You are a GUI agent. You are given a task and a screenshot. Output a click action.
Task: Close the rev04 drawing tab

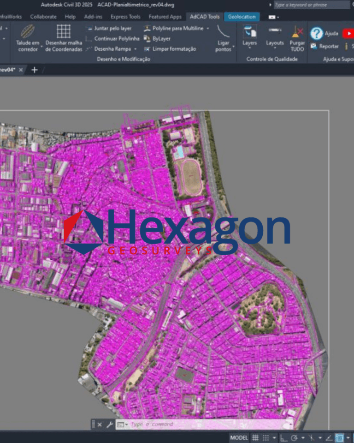(21, 70)
